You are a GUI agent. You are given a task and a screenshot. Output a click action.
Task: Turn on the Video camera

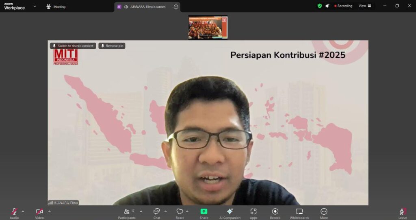[39, 211]
